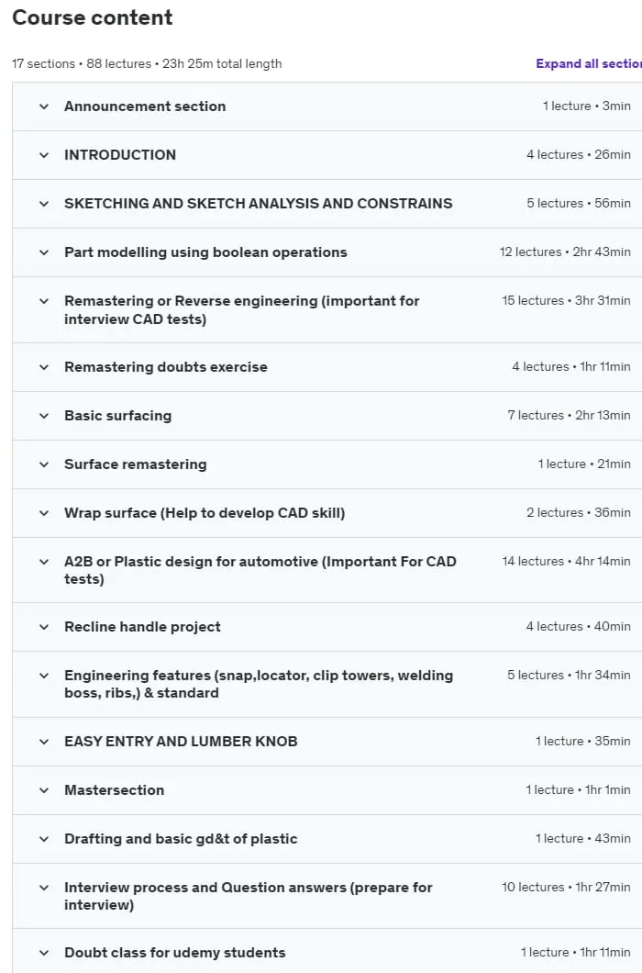The height and width of the screenshot is (973, 642).
Task: Click chevron beside SKETCHING AND SKETCH ANALYSIS
Action: tap(44, 204)
